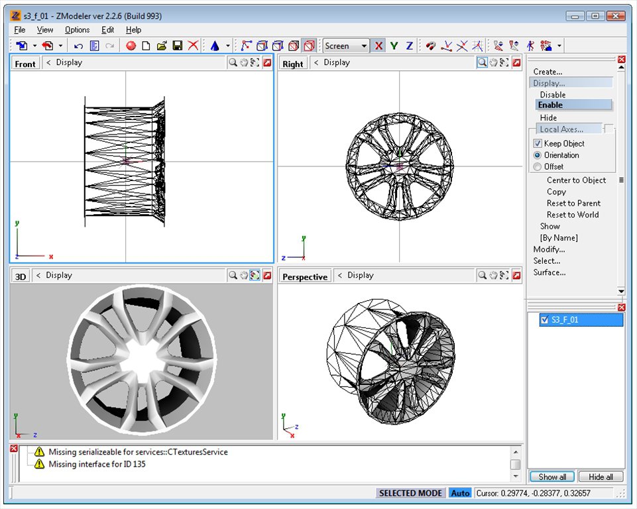Image resolution: width=637 pixels, height=509 pixels.
Task: Switch to polygons editing level
Action: click(x=278, y=46)
